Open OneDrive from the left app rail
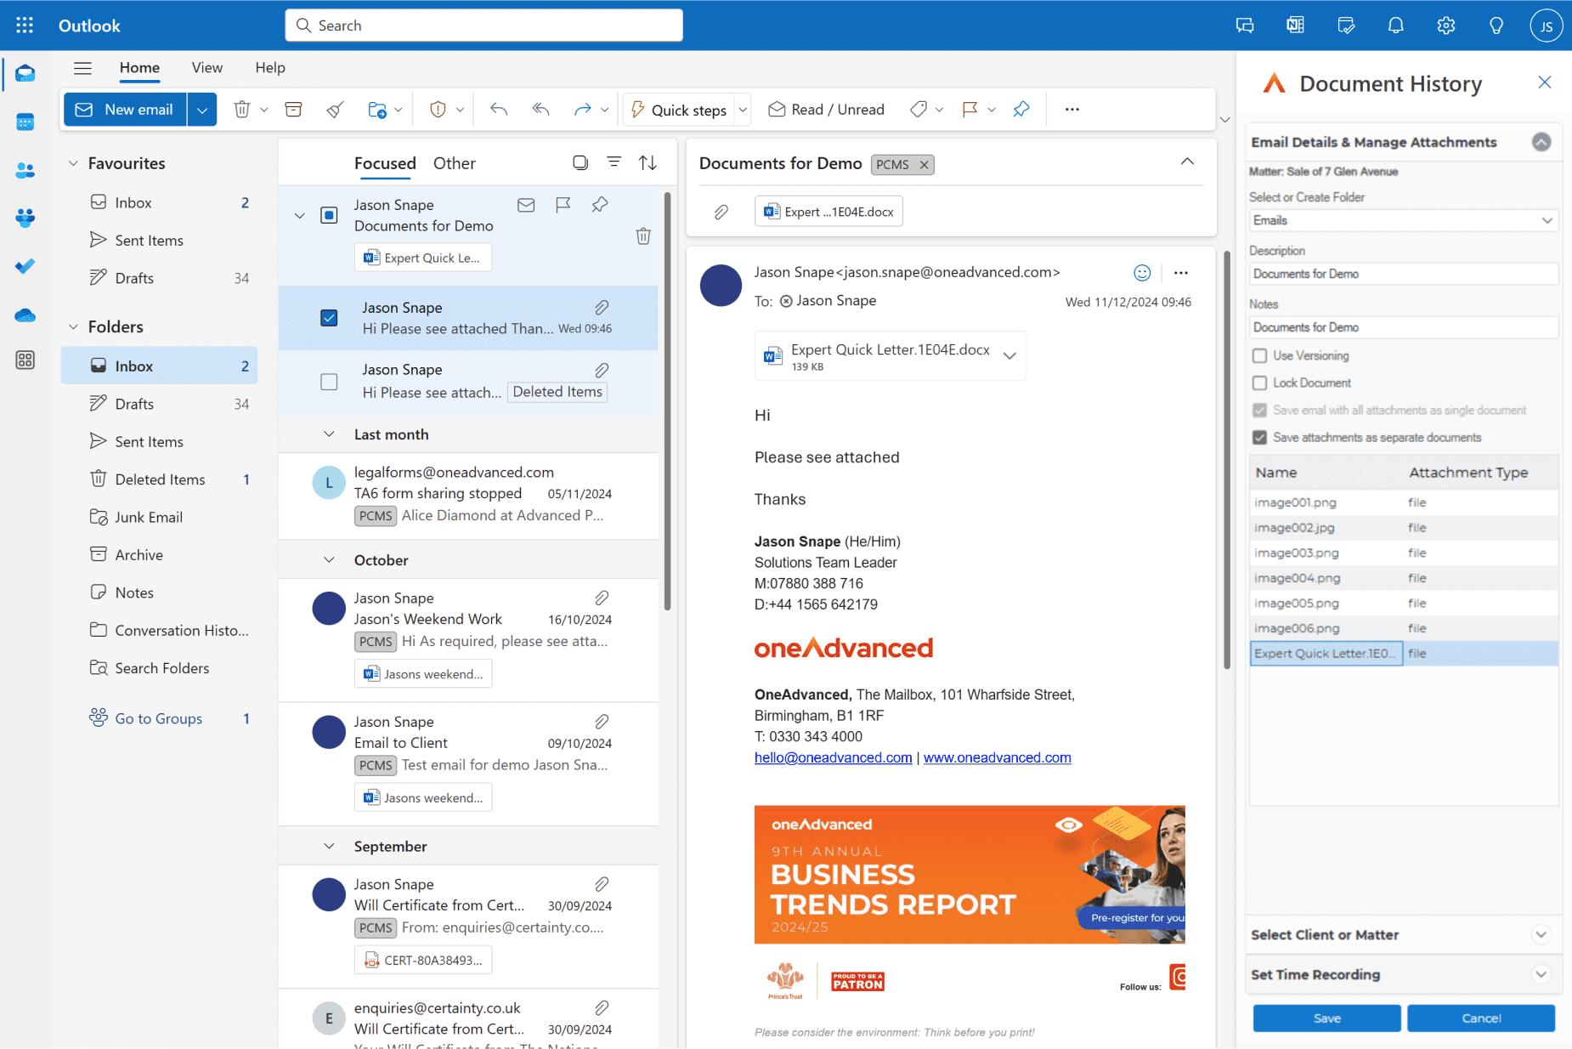 point(25,315)
